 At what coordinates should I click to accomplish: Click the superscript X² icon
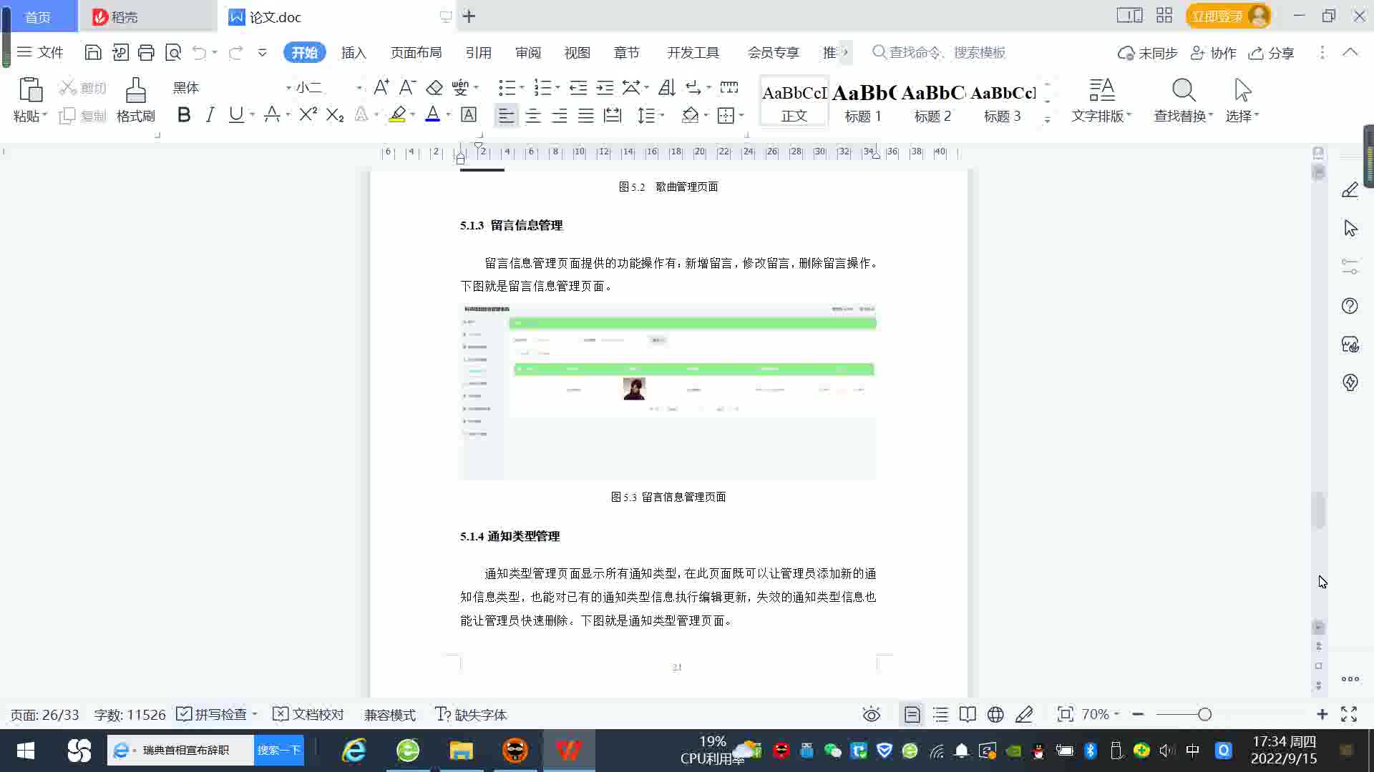(308, 115)
